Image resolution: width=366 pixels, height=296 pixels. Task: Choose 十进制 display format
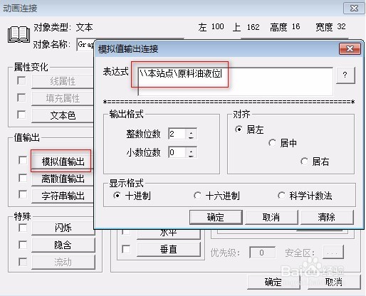tap(117, 196)
